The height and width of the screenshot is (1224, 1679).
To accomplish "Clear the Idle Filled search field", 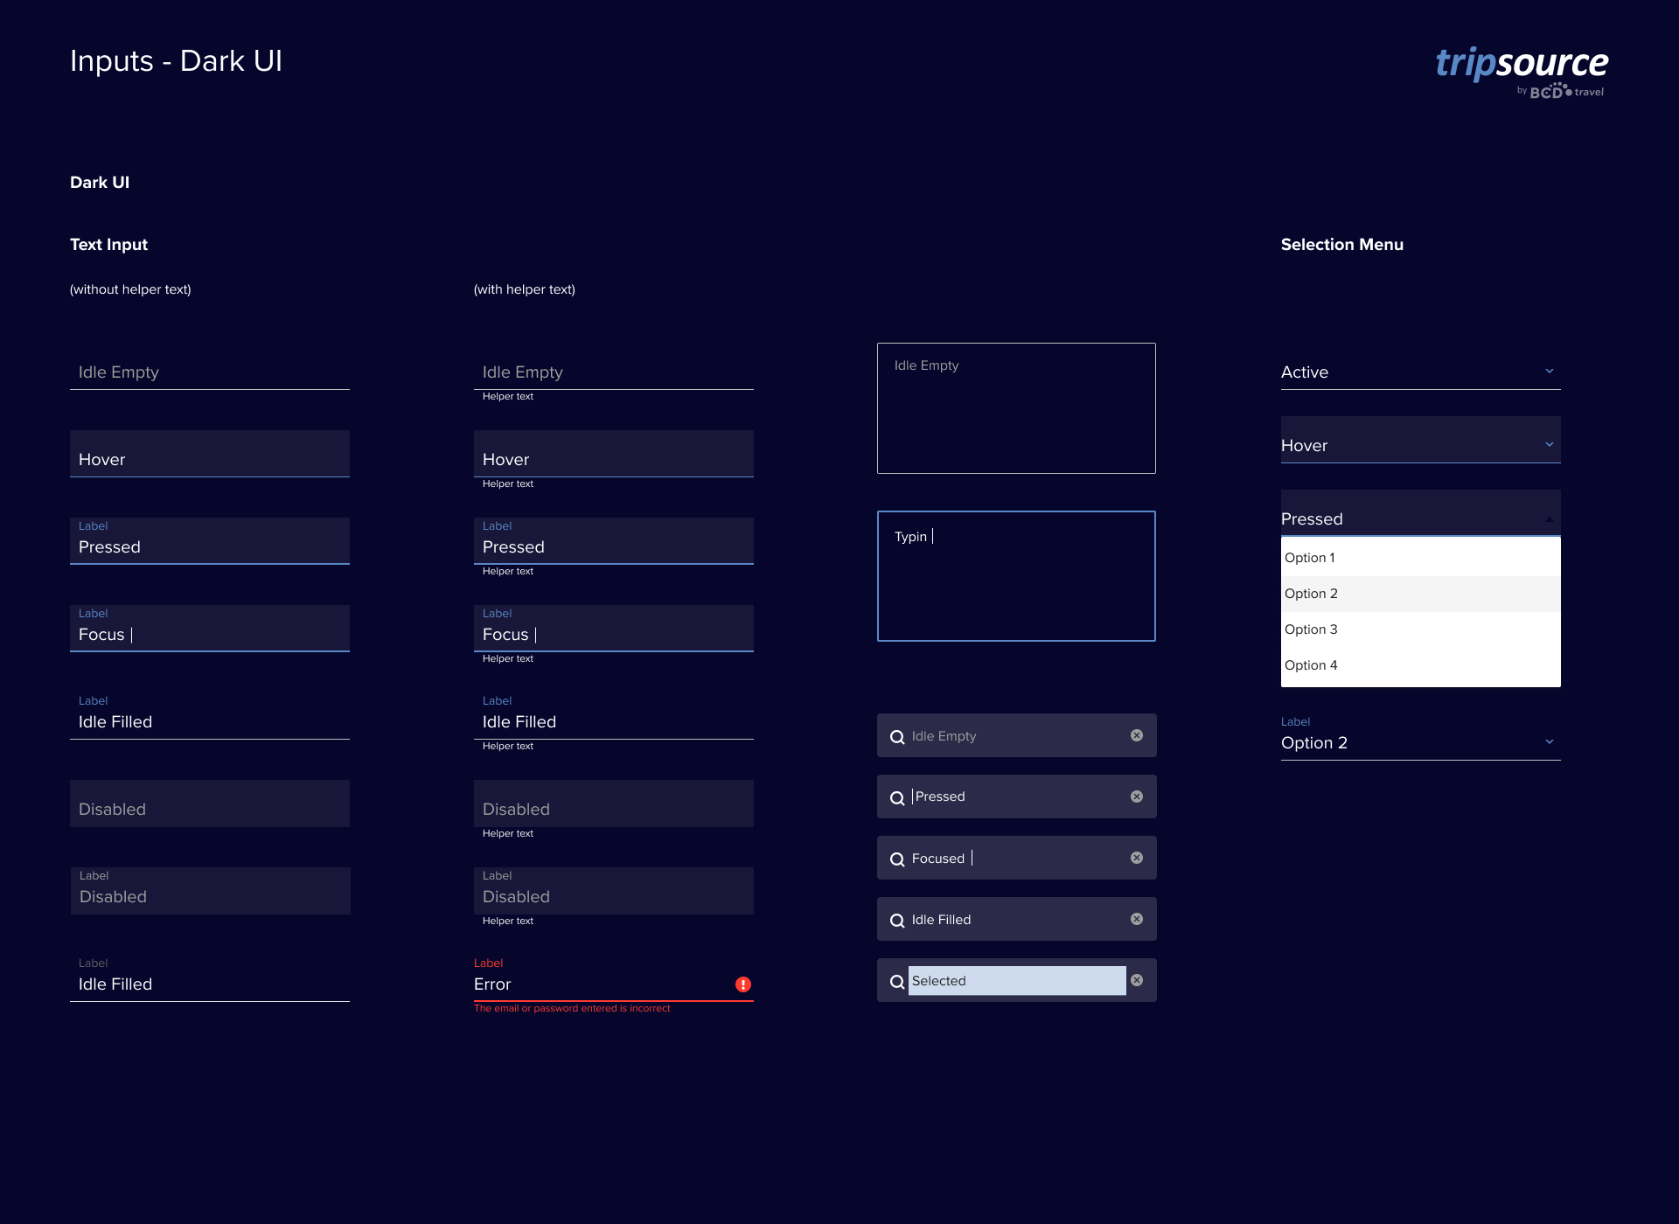I will 1137,919.
